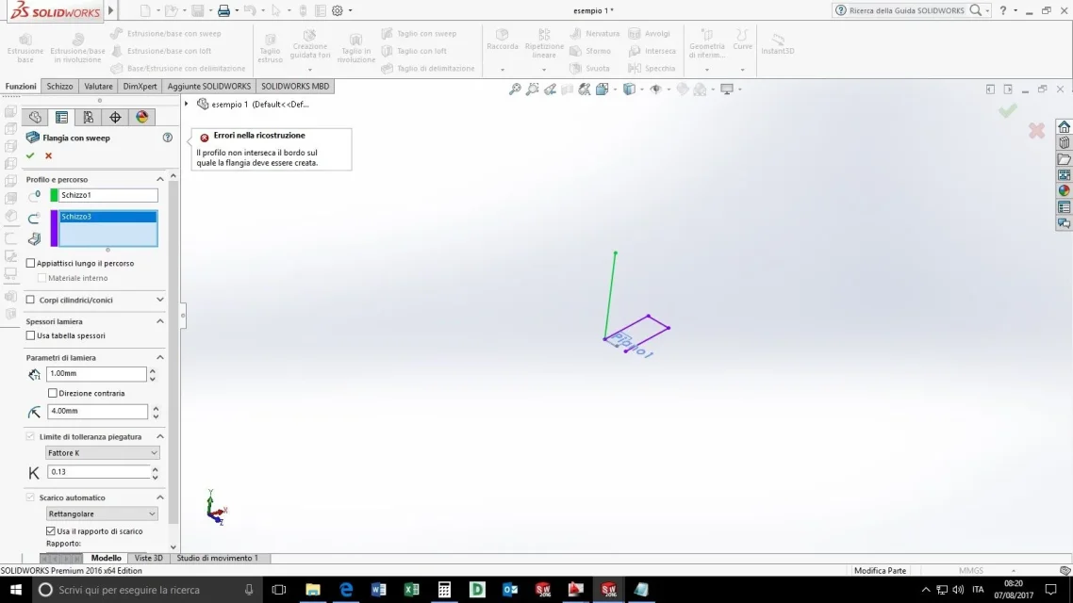Click Ricerca della Guida SOLIDWORKS search box
This screenshot has width=1073, height=603.
coord(907,10)
